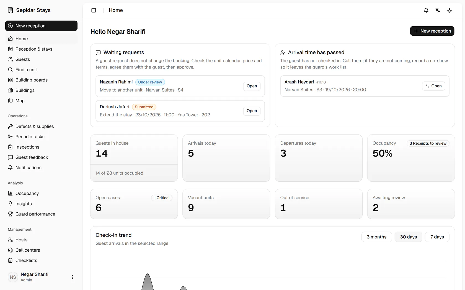The height and width of the screenshot is (290, 465).
Task: Click sidebar New reception button
Action: [41, 26]
